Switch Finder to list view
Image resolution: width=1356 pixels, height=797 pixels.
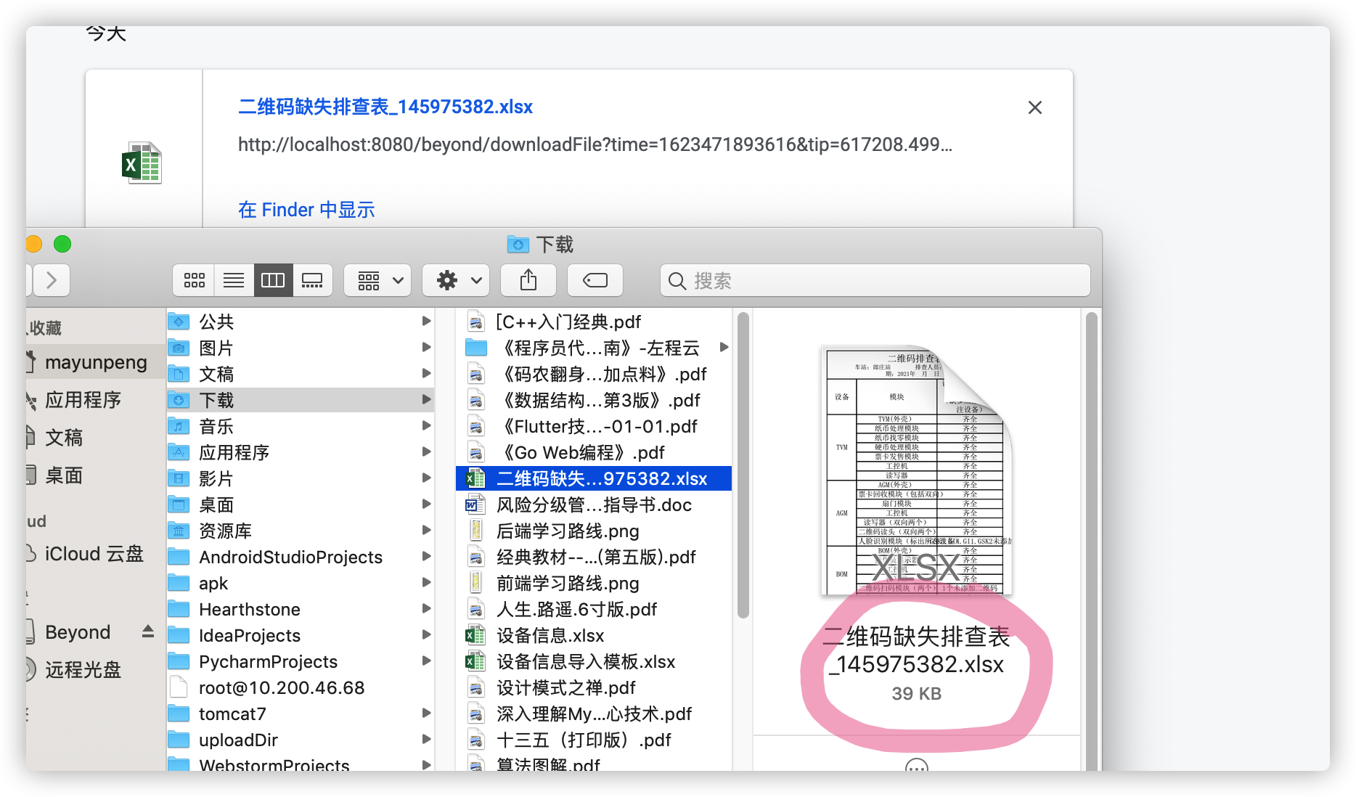[x=234, y=281]
